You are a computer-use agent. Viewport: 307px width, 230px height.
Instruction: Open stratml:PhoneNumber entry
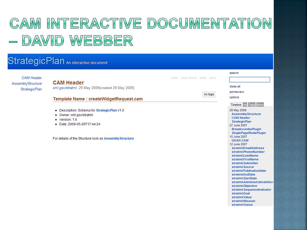(x=248, y=152)
